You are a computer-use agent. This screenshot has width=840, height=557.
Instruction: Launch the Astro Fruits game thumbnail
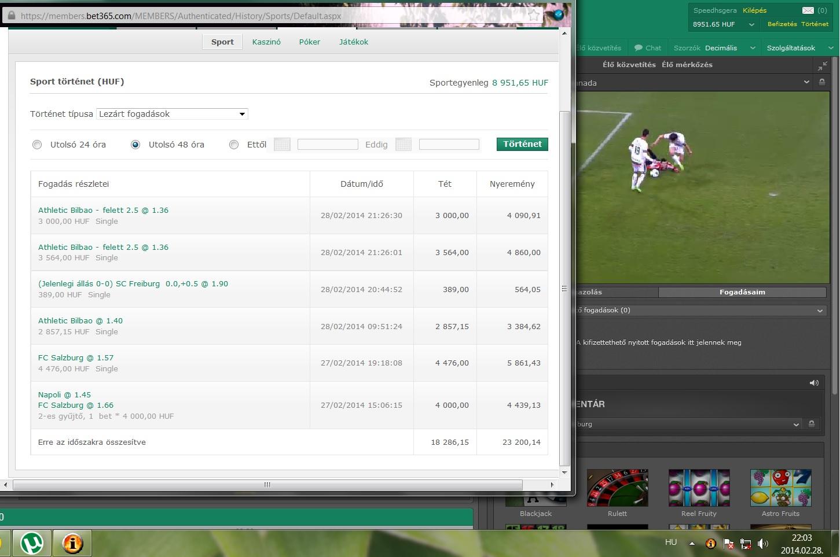click(x=780, y=488)
